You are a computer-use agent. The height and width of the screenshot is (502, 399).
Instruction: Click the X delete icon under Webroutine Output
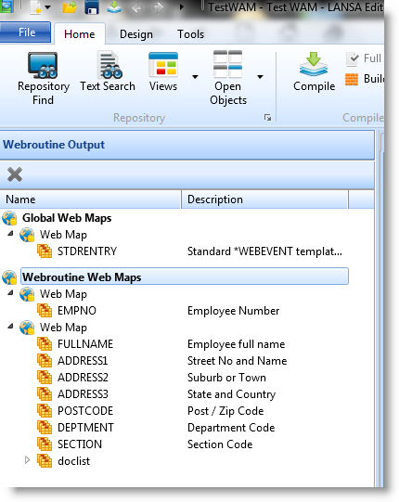click(15, 174)
